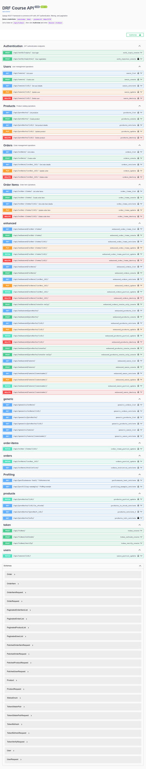
Task: Click the lock icon on products_destroy row
Action: (x=138, y=138)
